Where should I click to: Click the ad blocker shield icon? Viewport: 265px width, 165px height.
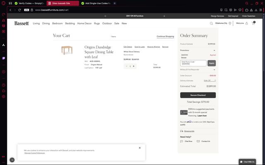click(x=231, y=10)
